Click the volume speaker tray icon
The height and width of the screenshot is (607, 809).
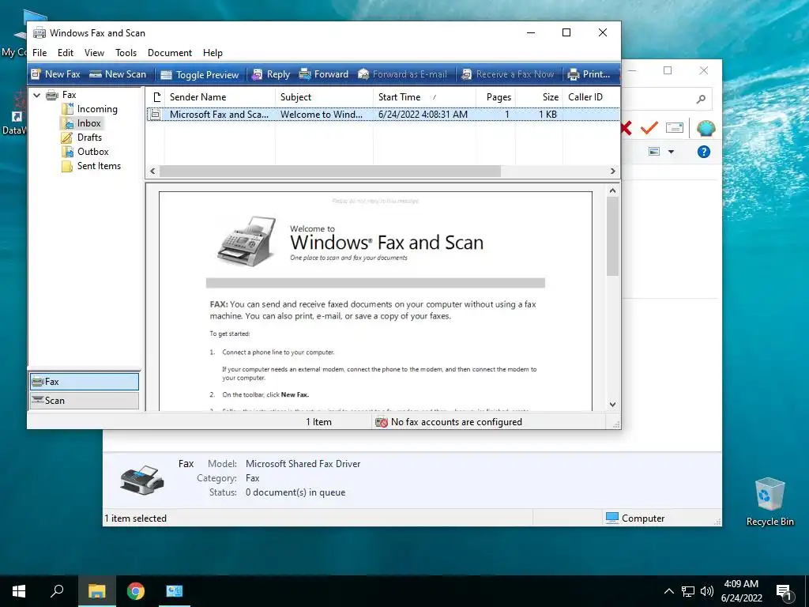(x=707, y=591)
